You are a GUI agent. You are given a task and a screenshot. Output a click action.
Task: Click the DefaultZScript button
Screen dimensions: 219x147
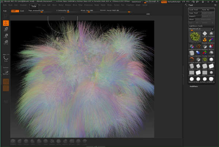point(174,2)
